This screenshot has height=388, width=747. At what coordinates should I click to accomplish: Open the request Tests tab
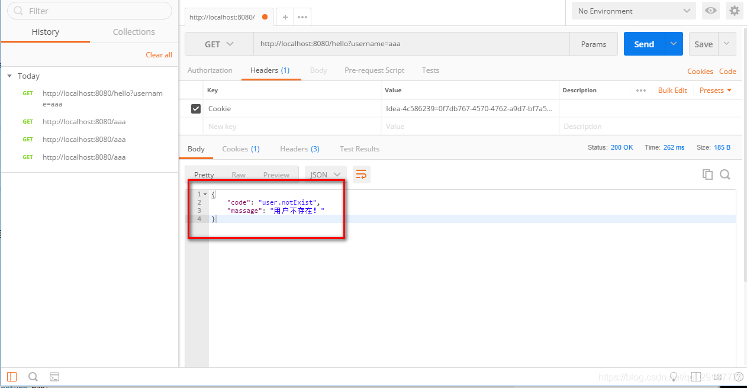pyautogui.click(x=430, y=70)
